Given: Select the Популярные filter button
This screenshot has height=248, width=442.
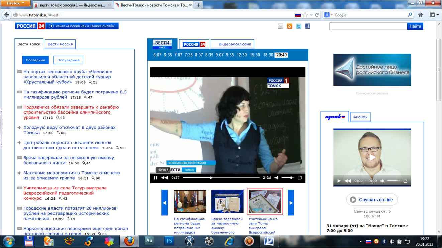Looking at the screenshot, I should (68, 60).
